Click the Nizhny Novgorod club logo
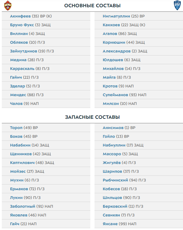Screen dimensions: 183x230 coord(177,6)
